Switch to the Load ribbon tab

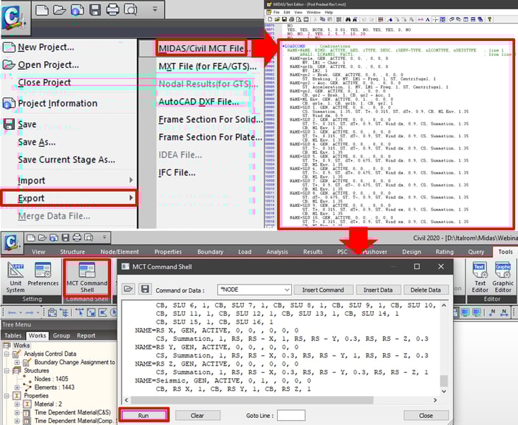pyautogui.click(x=245, y=252)
